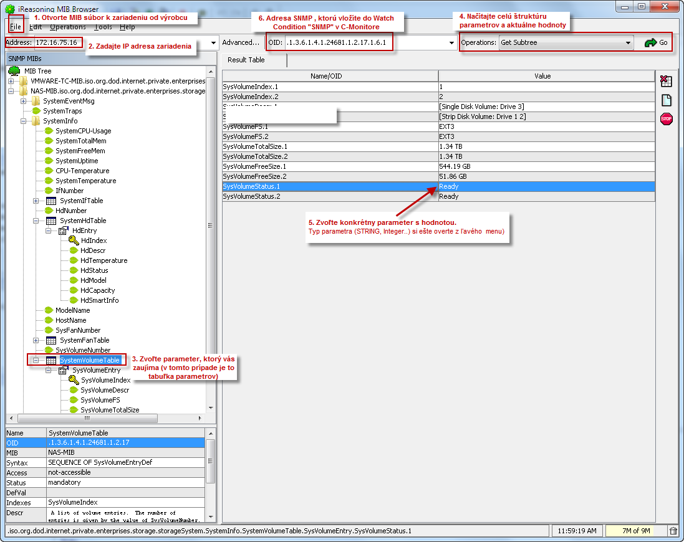Viewport: 684px width, 542px height.
Task: Click the CPU-Temperature leaf icon
Action: click(x=49, y=171)
